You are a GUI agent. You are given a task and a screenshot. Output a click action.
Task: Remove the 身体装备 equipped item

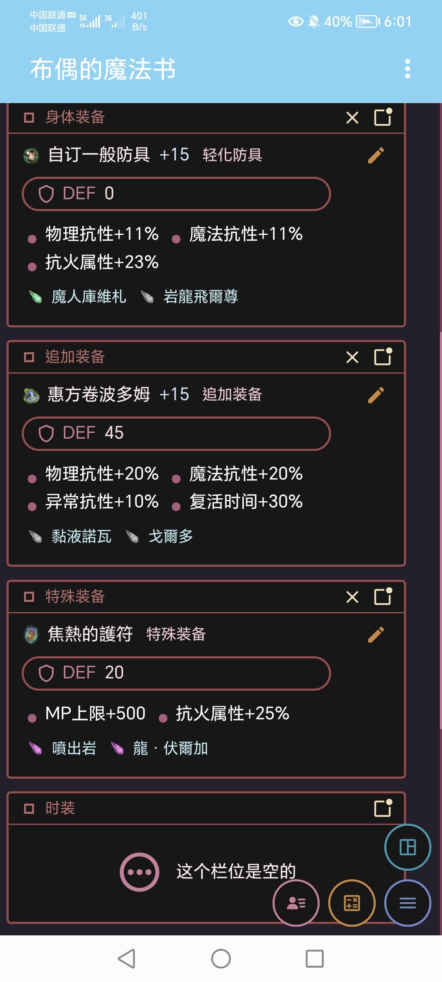(x=352, y=118)
